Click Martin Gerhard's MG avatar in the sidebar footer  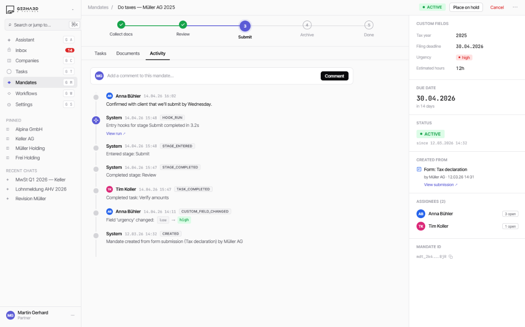(x=10, y=315)
